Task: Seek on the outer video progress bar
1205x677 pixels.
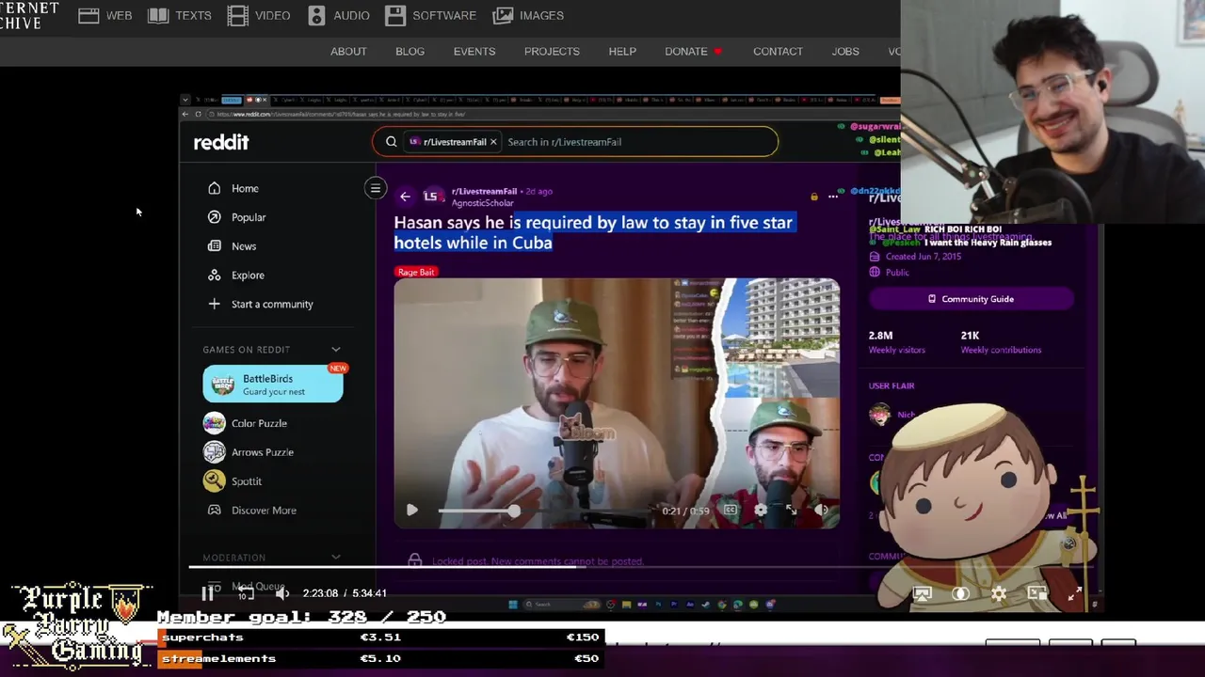Action: 640,566
